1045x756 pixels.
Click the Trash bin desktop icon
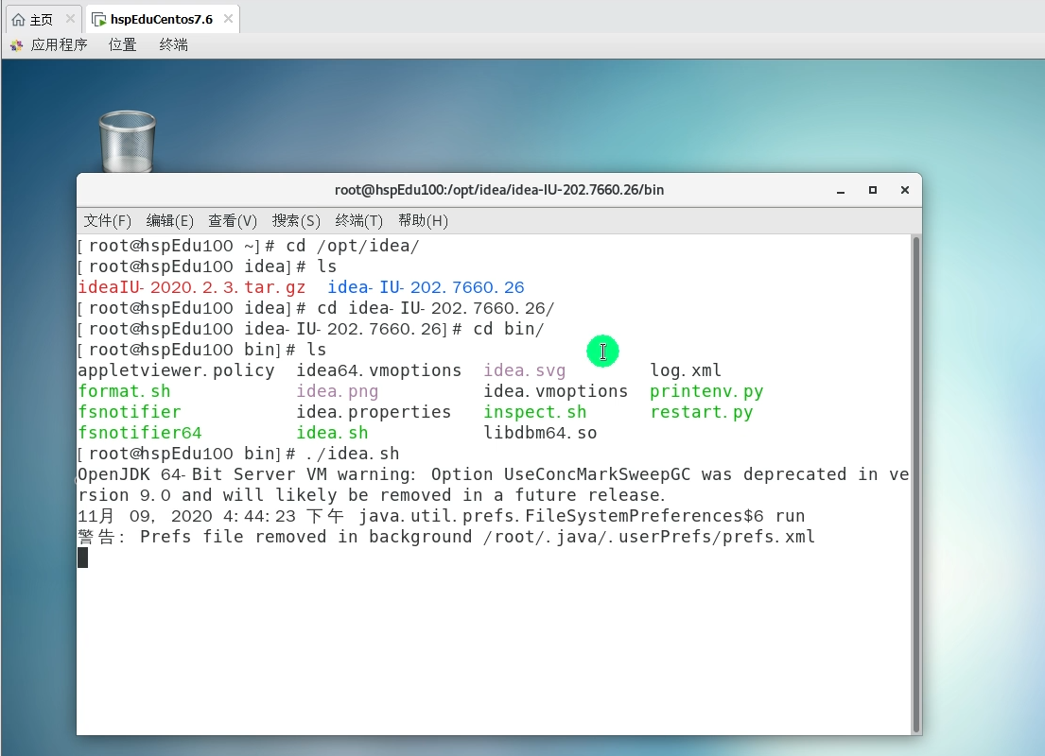pyautogui.click(x=128, y=141)
